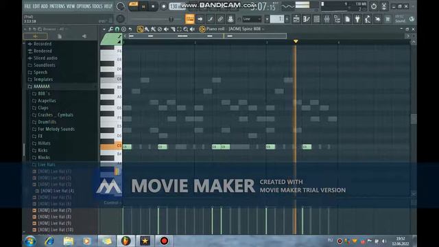This screenshot has height=247, width=439.
Task: Open the Soundfonts folder
Action: tap(44, 65)
